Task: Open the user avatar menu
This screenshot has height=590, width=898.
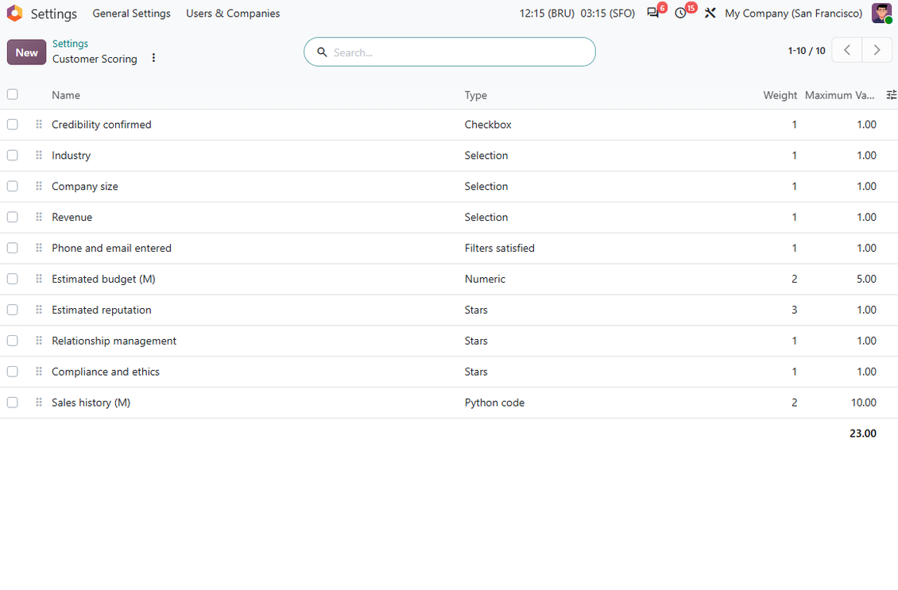Action: (881, 13)
